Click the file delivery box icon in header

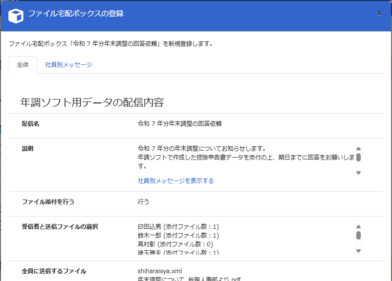point(16,15)
